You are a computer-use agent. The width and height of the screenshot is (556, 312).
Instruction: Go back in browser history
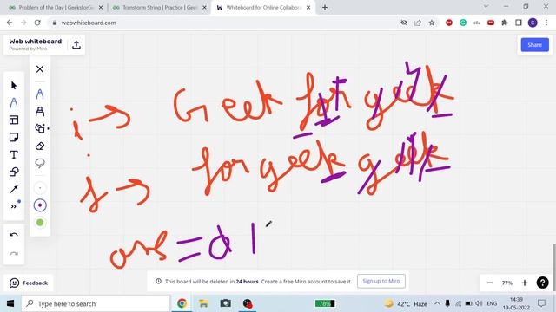tap(10, 23)
